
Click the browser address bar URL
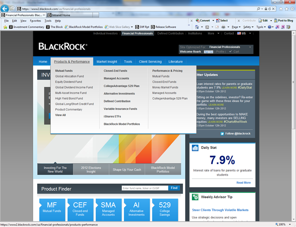56,9
